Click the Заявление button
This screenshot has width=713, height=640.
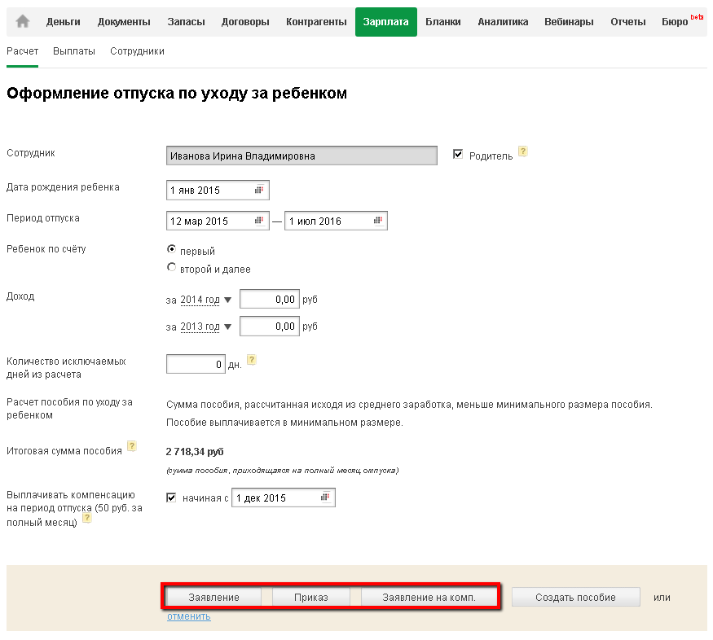[x=213, y=598]
